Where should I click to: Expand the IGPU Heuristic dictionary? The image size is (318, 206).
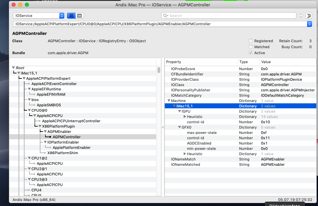(185, 117)
